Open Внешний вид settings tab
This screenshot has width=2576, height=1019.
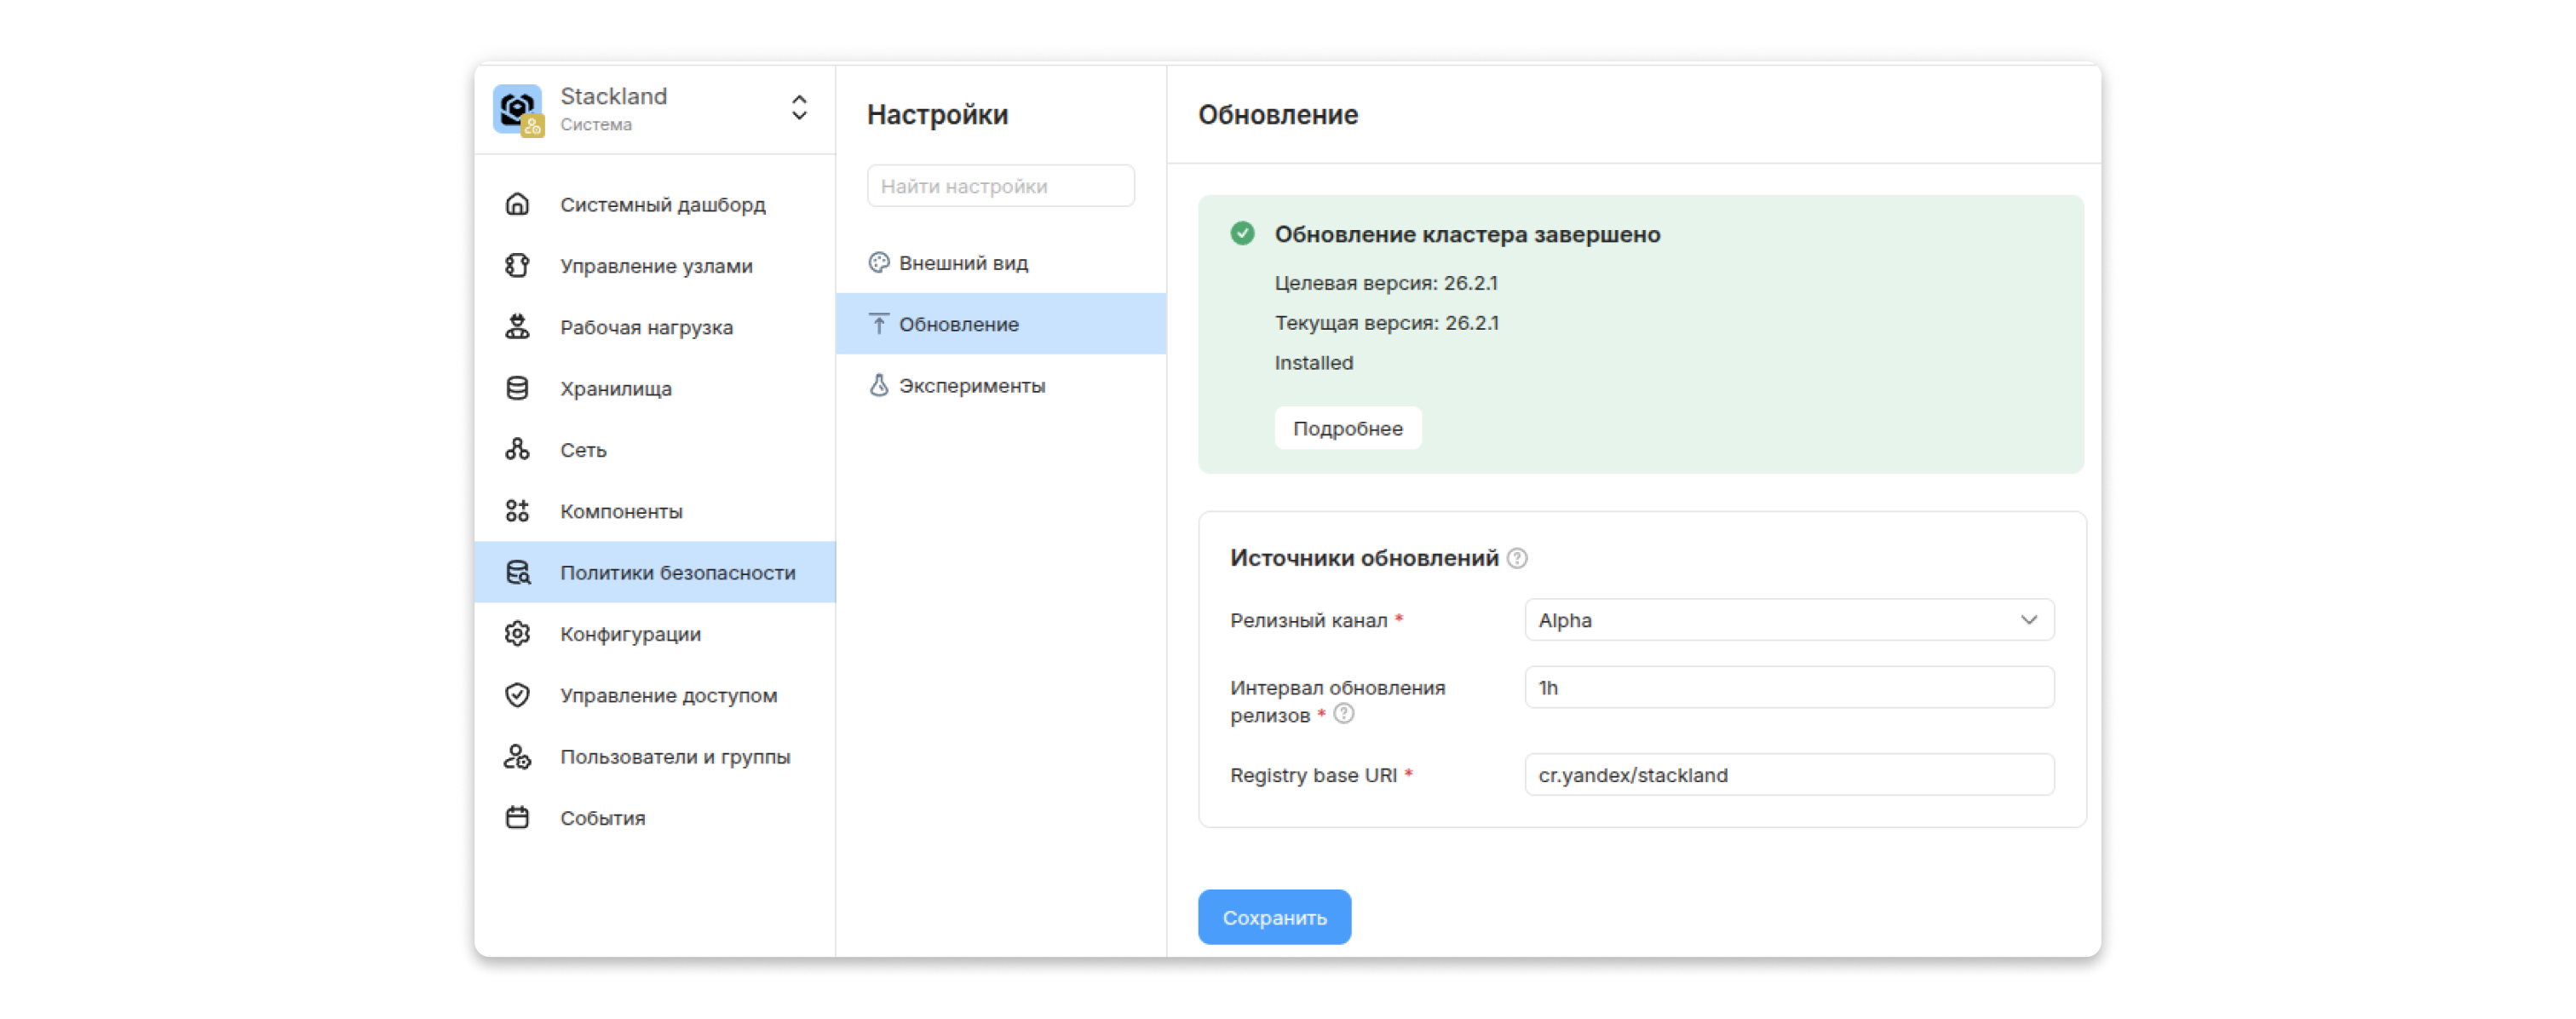point(1001,262)
